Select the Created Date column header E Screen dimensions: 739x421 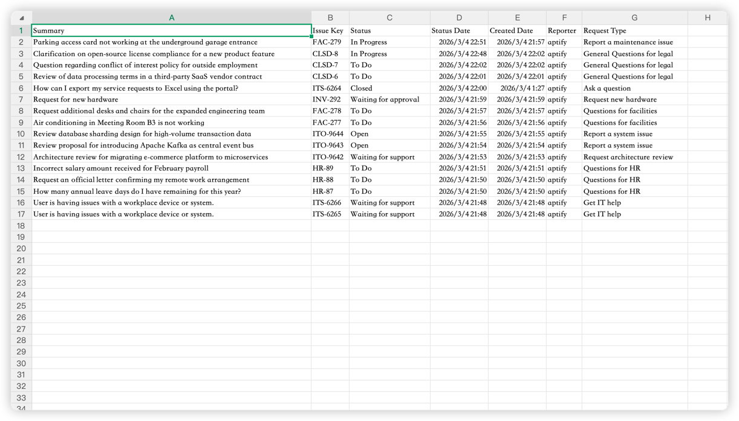pos(517,18)
